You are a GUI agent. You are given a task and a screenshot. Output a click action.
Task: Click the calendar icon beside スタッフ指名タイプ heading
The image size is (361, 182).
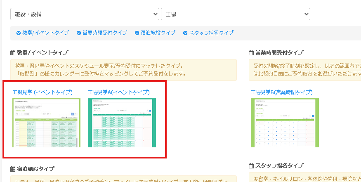tap(251, 165)
